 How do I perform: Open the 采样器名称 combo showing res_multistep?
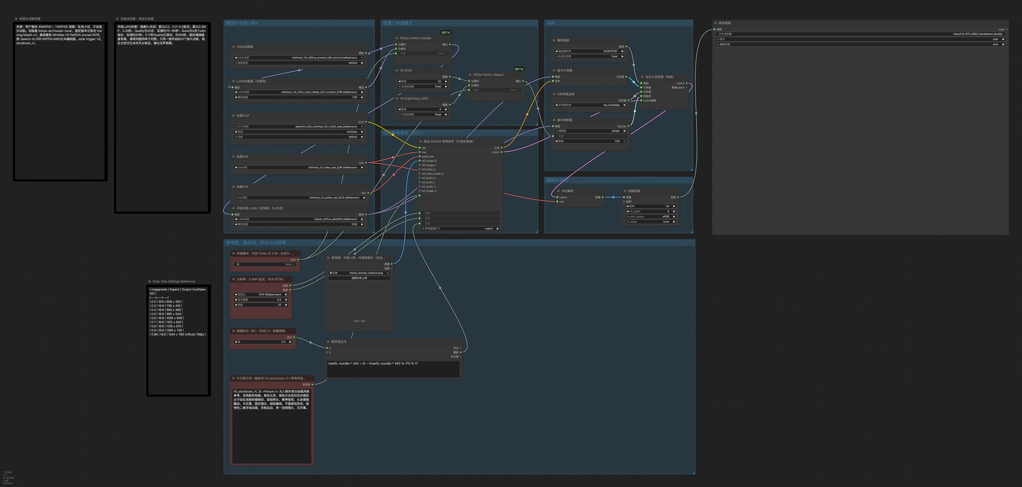(590, 105)
